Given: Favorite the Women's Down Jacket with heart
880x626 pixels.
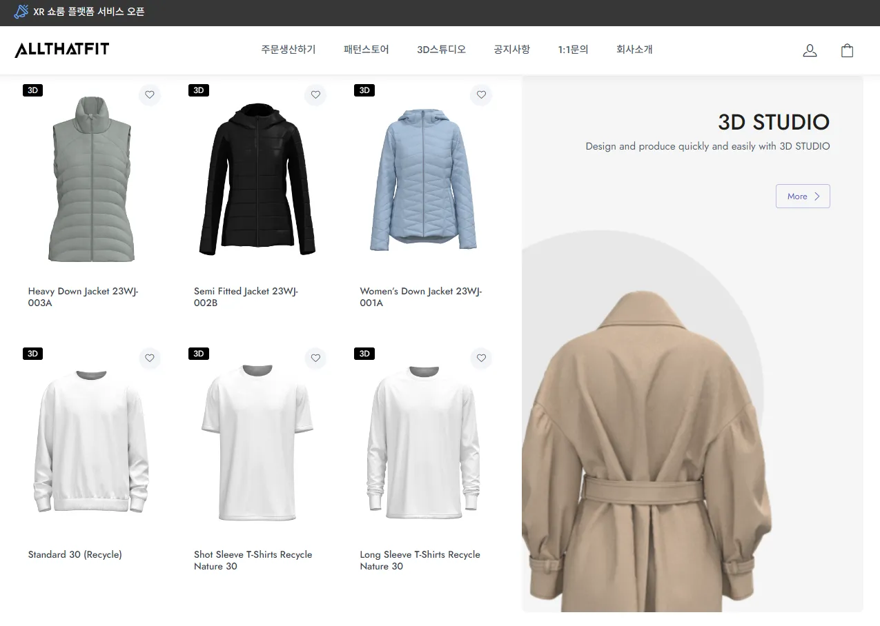Looking at the screenshot, I should pyautogui.click(x=481, y=95).
